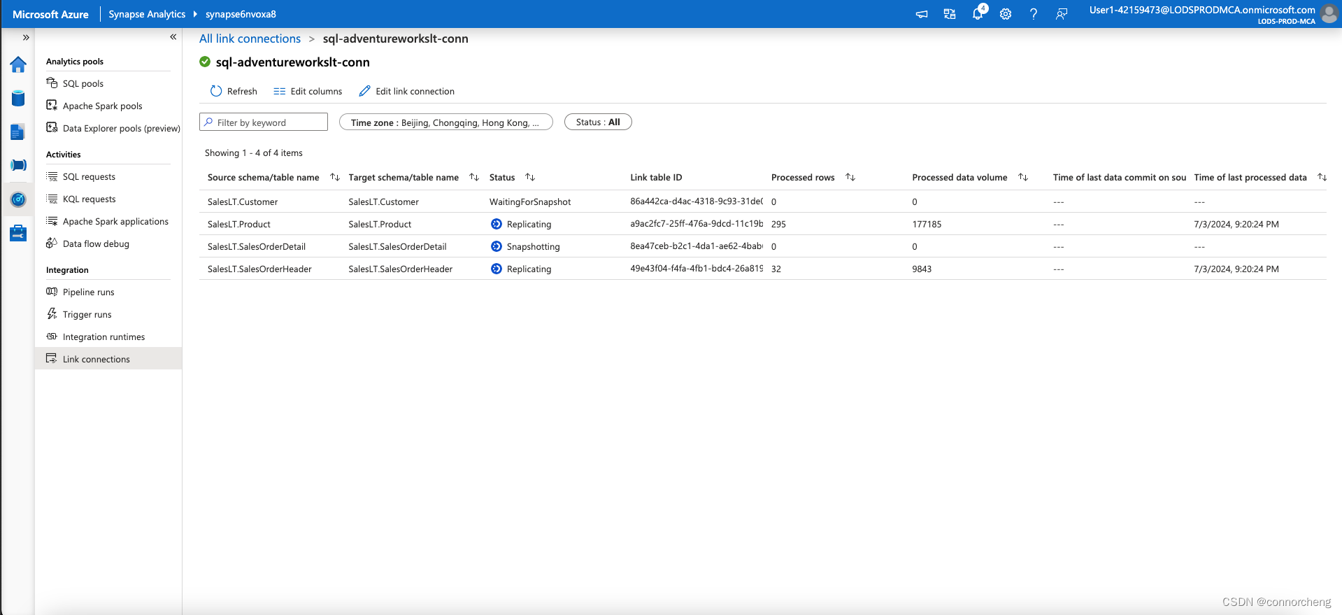
Task: Click Edit link connection
Action: pos(406,91)
